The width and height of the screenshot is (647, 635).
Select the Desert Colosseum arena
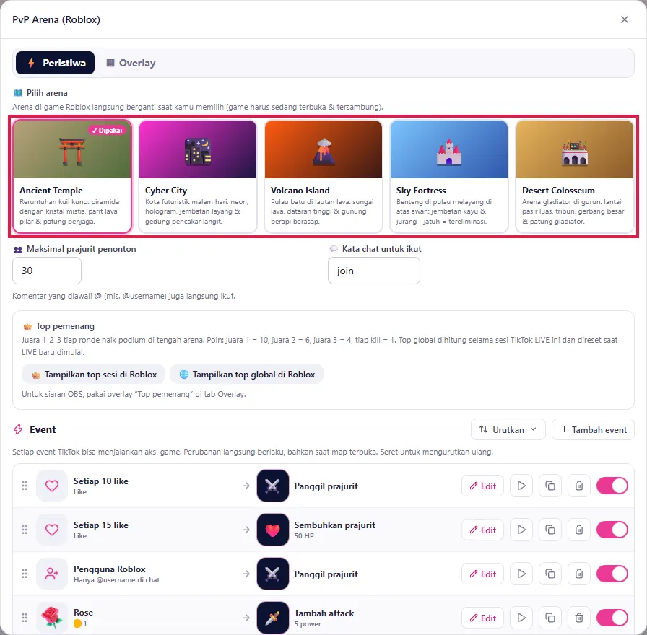(574, 177)
